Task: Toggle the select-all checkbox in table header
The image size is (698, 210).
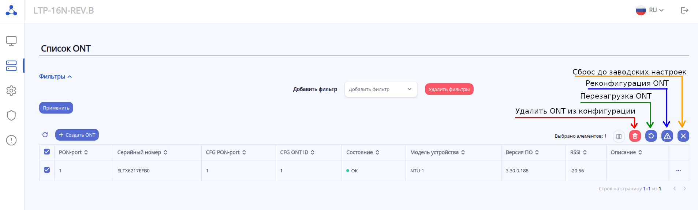Action: point(47,152)
